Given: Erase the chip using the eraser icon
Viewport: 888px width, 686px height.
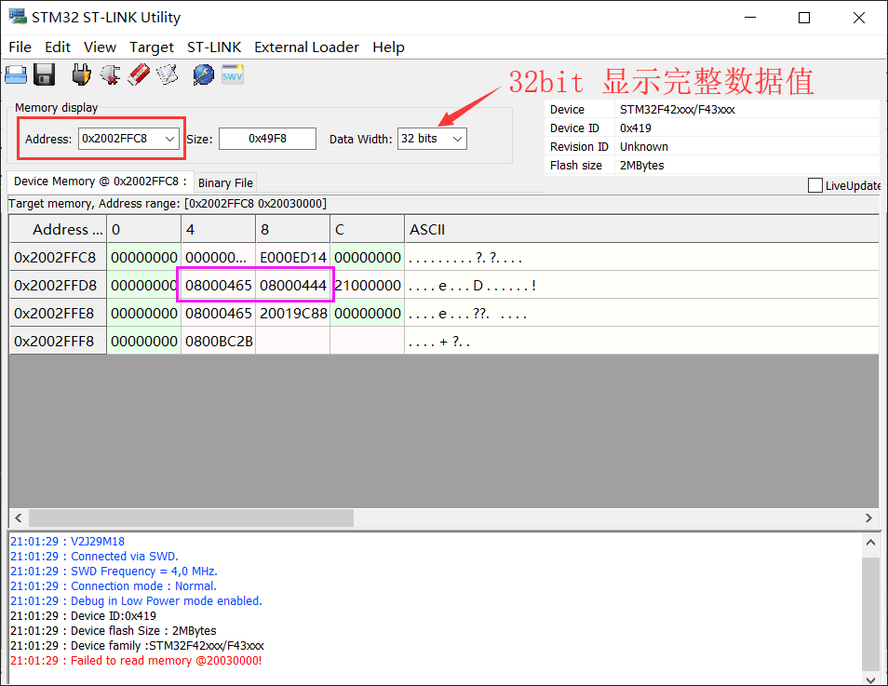Looking at the screenshot, I should 139,74.
